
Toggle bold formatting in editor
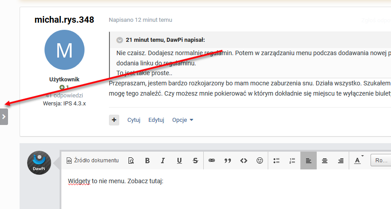click(x=147, y=161)
